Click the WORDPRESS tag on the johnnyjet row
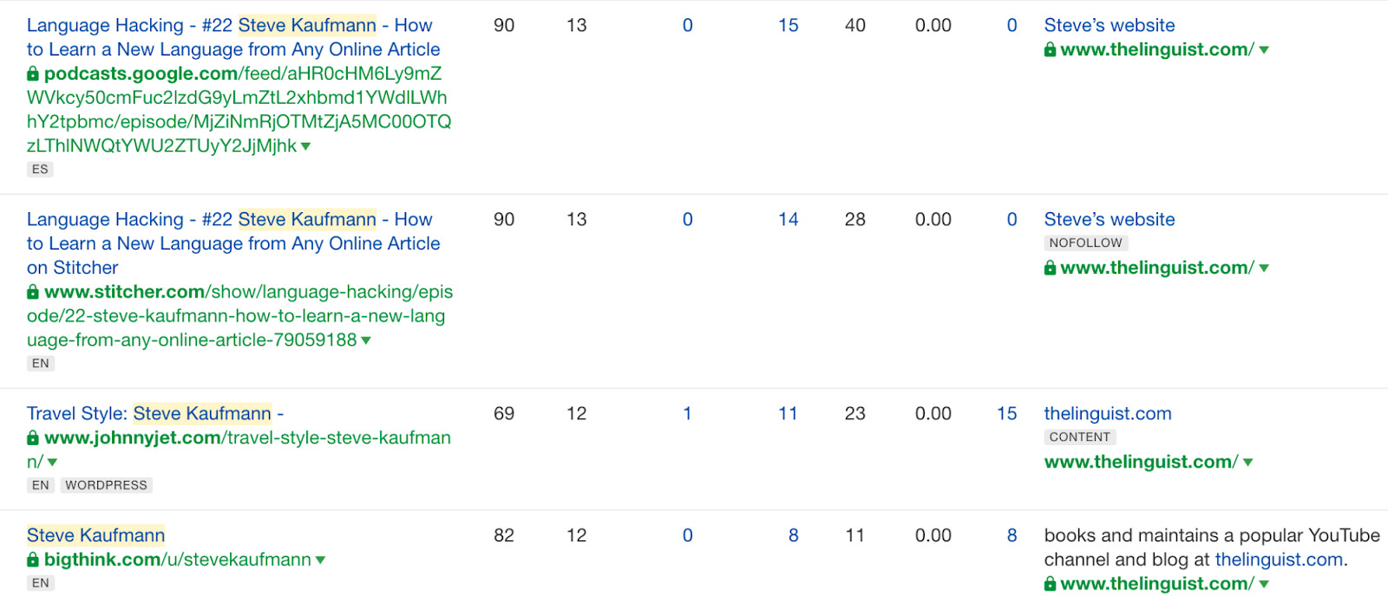This screenshot has height=602, width=1388. click(x=106, y=486)
